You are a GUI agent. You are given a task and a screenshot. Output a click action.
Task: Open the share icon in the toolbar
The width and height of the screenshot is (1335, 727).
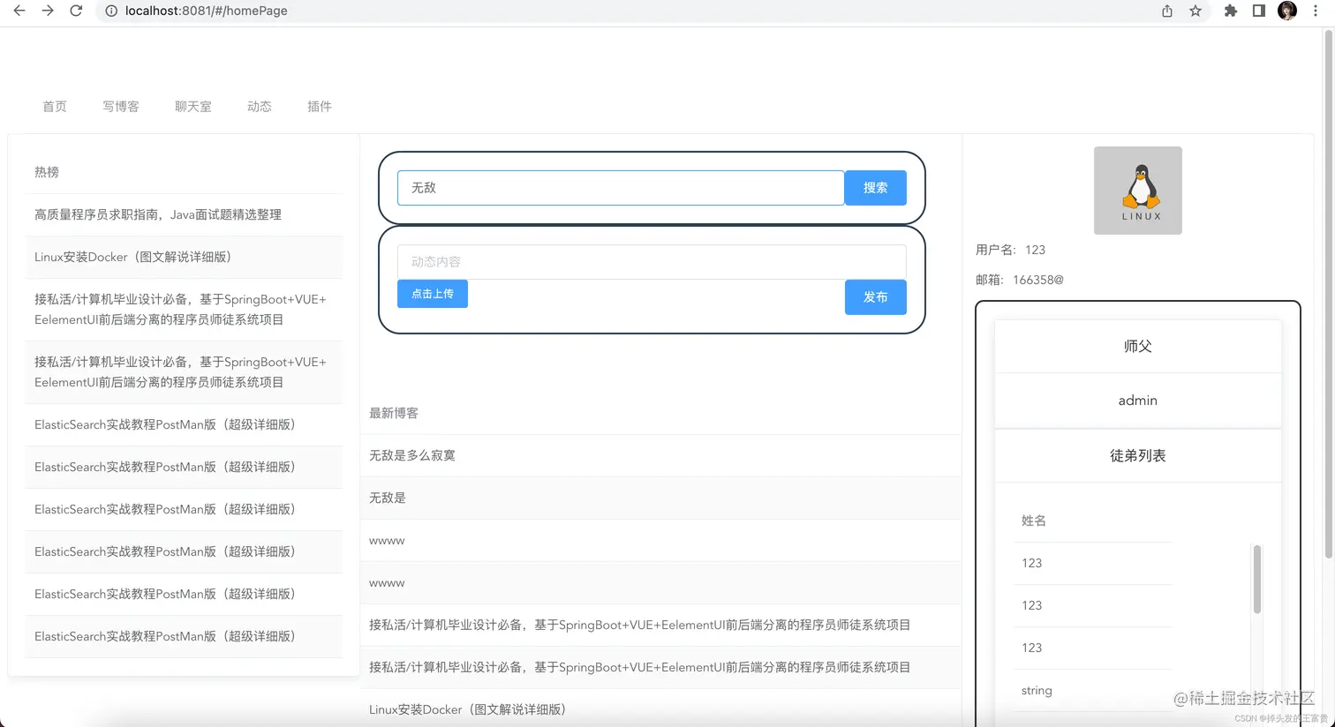click(1165, 11)
